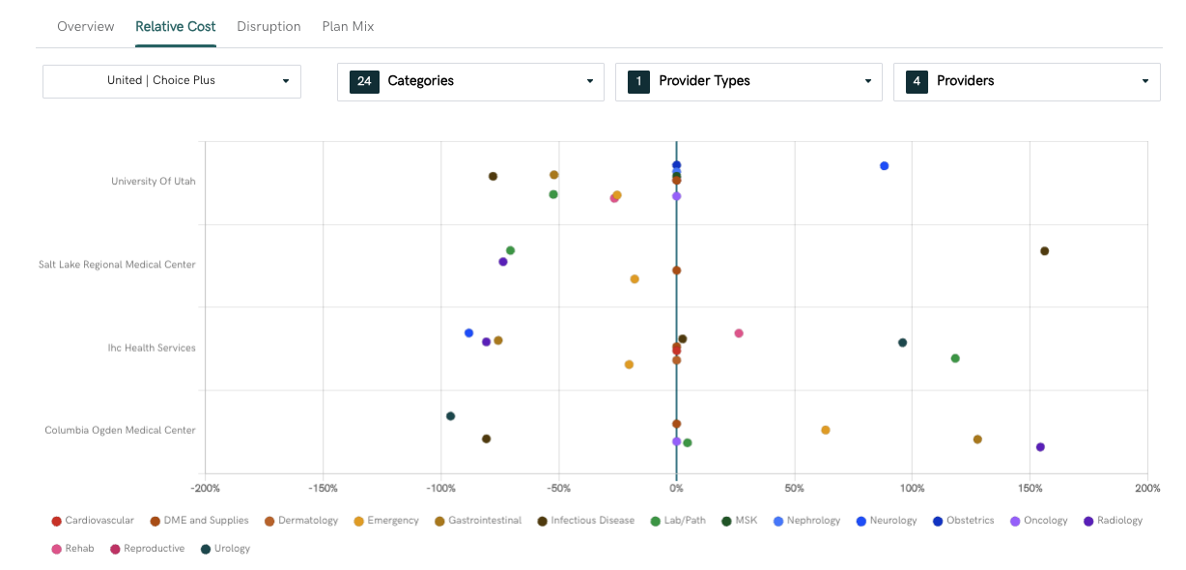
Task: Open the Providers dropdown
Action: [x=1027, y=82]
